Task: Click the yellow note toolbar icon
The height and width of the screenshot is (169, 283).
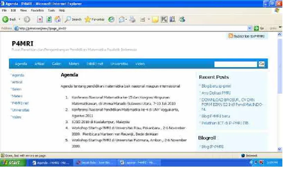Action: coord(155,19)
